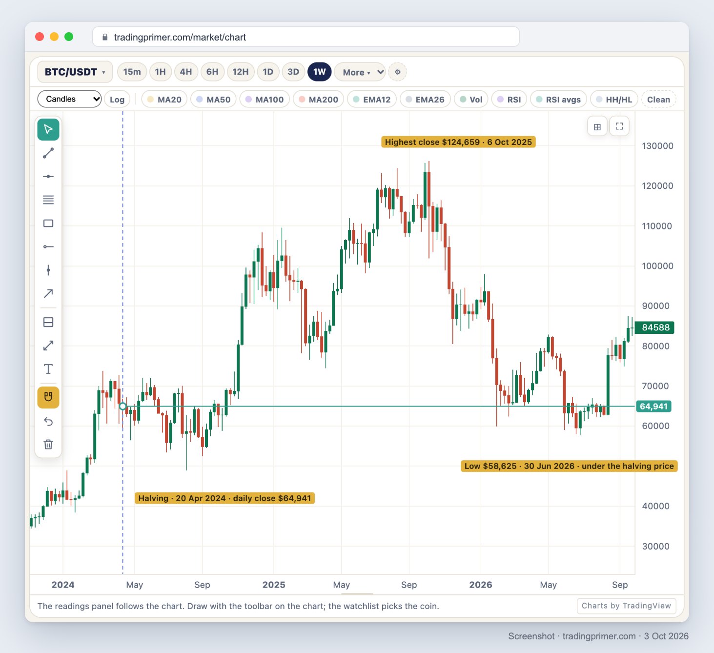Image resolution: width=714 pixels, height=653 pixels.
Task: Click the 130000 price axis label
Action: (x=657, y=146)
